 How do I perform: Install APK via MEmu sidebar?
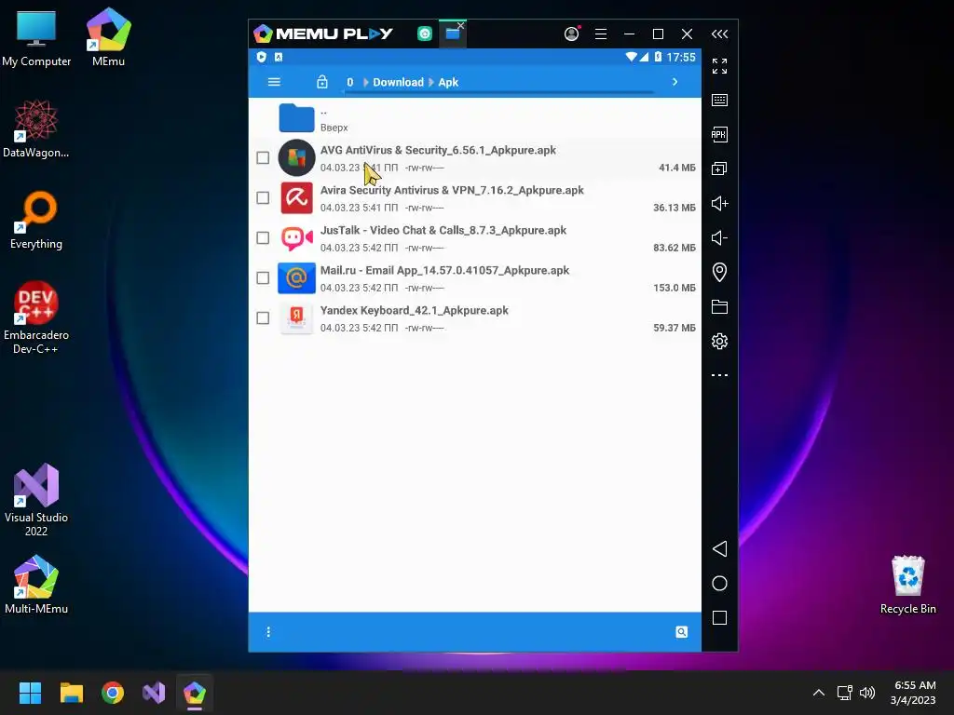click(x=720, y=134)
